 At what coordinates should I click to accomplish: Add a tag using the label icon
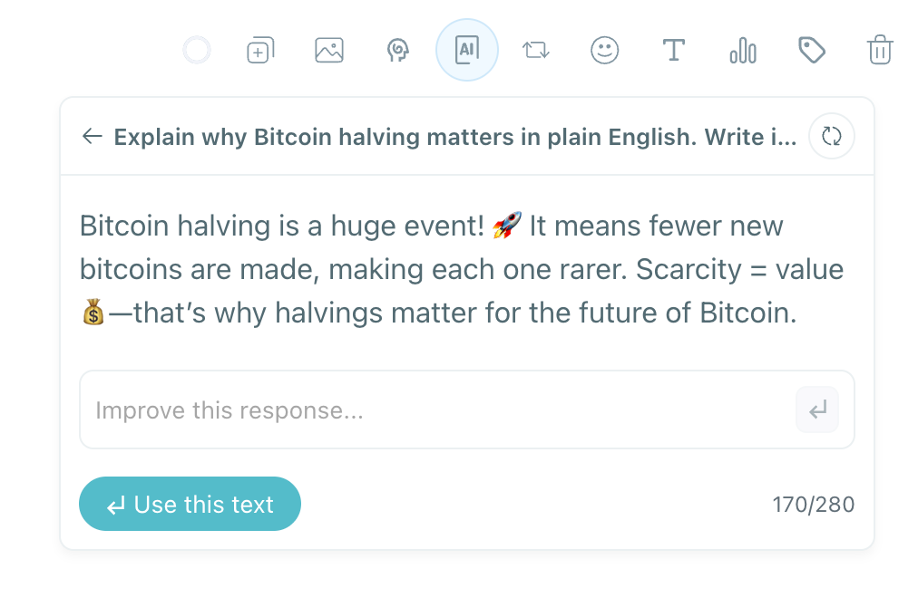811,50
